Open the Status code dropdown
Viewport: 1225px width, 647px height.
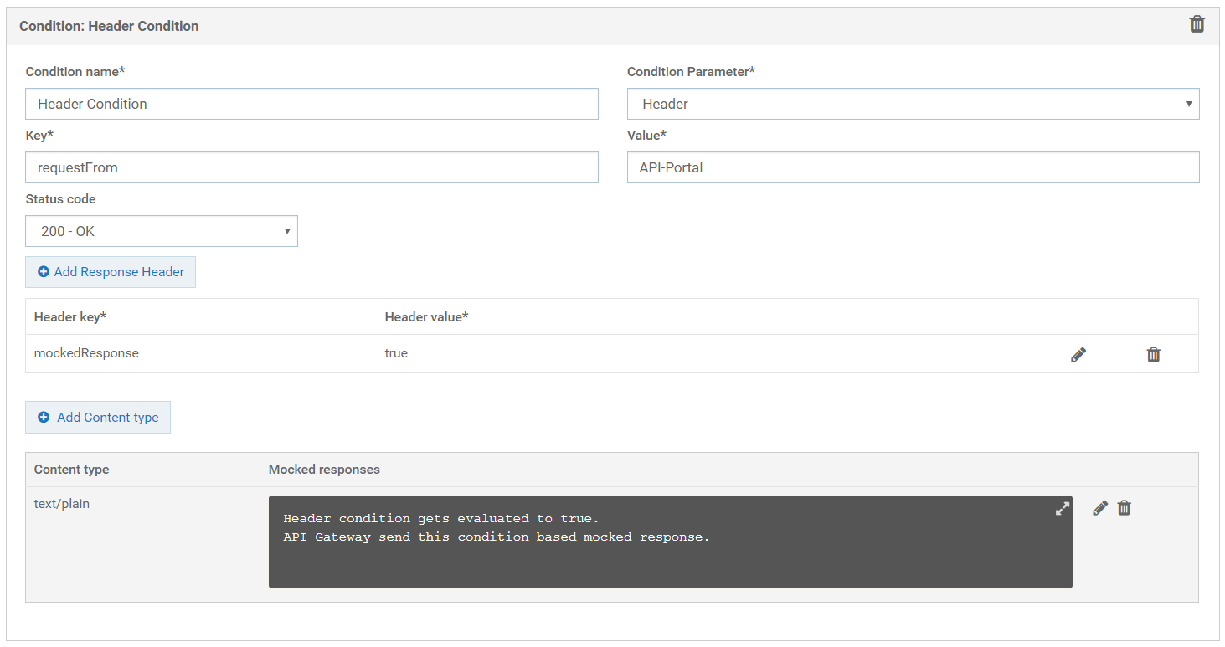tap(162, 231)
